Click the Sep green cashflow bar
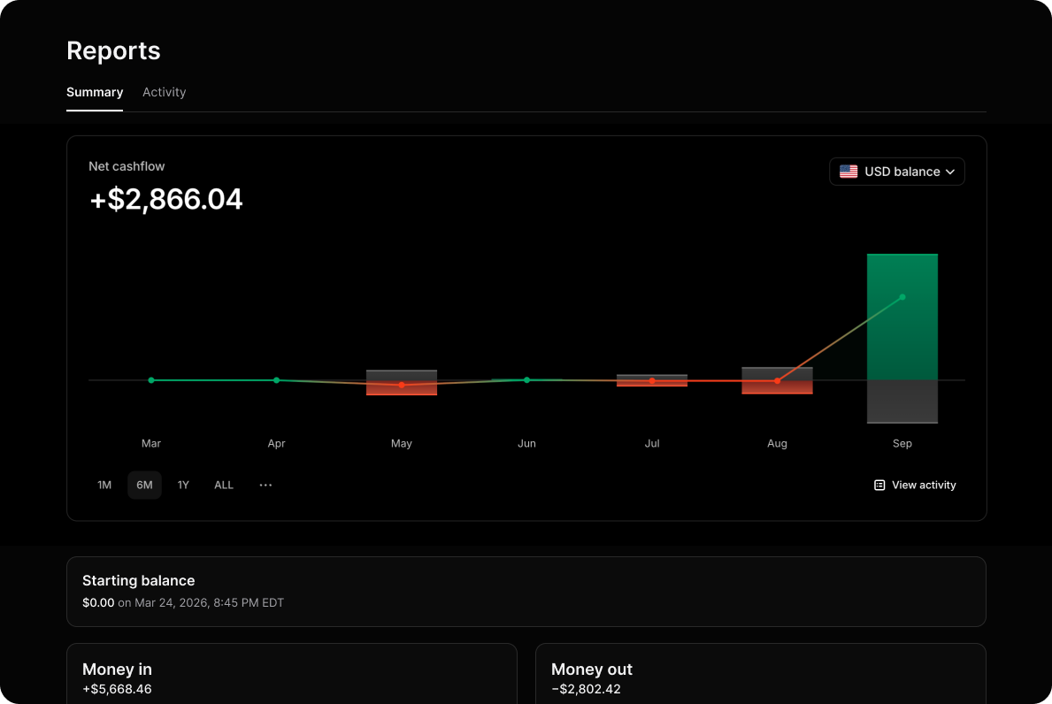1052x704 pixels. tap(902, 317)
